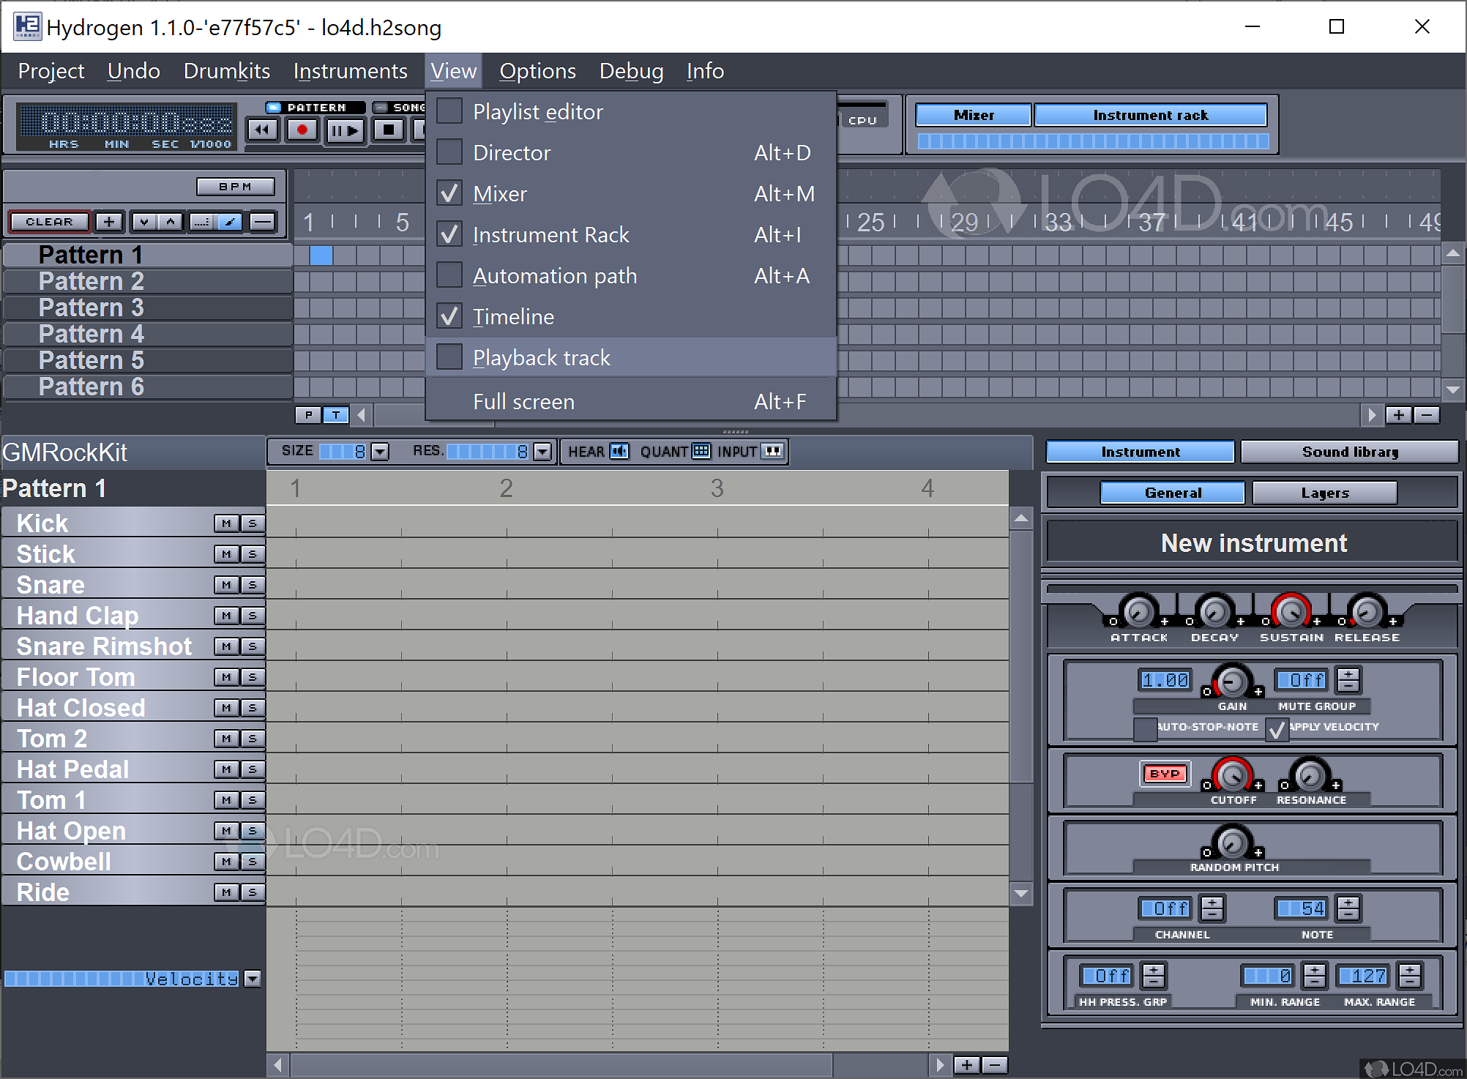Image resolution: width=1467 pixels, height=1079 pixels.
Task: Switch to the Layers tab
Action: click(1324, 493)
